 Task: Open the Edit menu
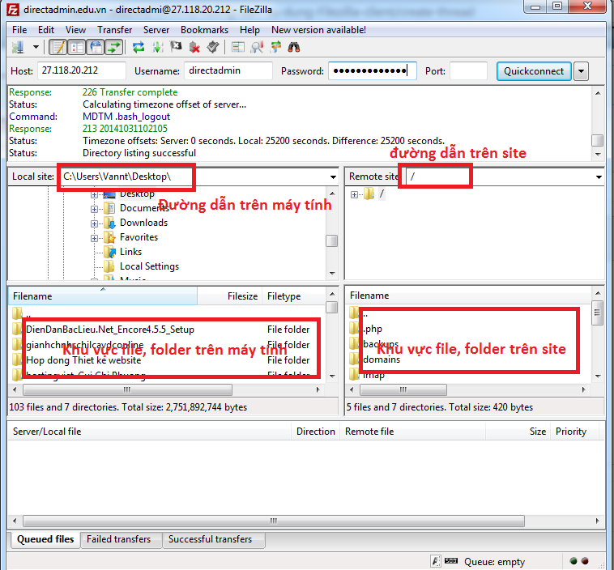click(x=46, y=30)
